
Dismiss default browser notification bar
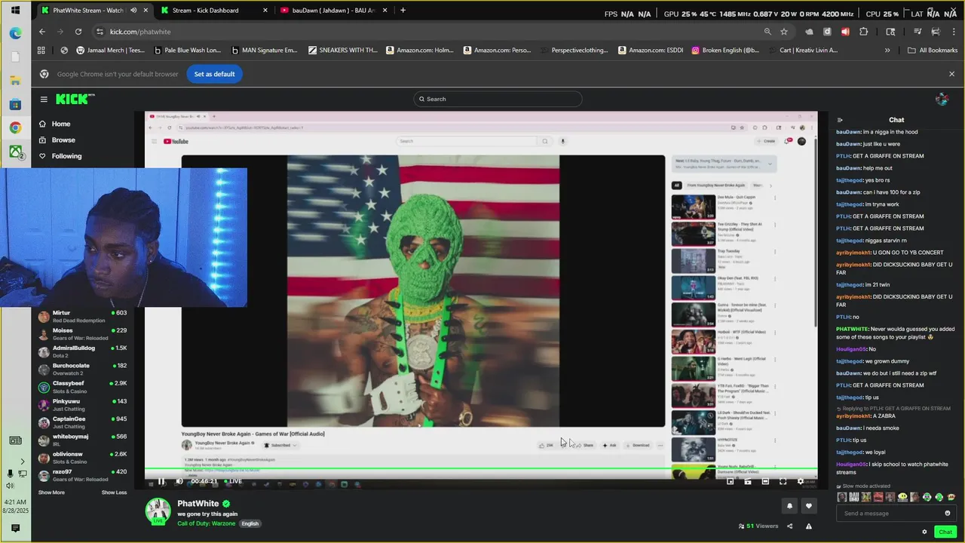[951, 74]
